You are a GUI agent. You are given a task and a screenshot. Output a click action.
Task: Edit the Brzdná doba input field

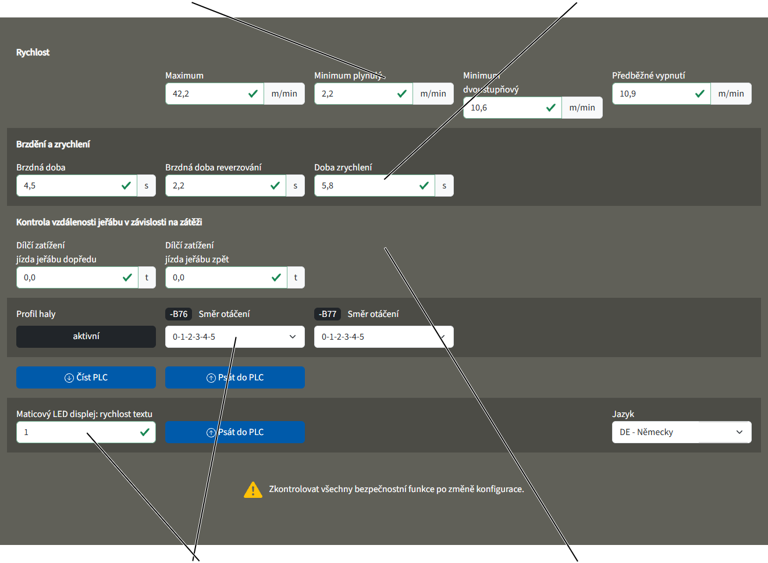(x=77, y=186)
